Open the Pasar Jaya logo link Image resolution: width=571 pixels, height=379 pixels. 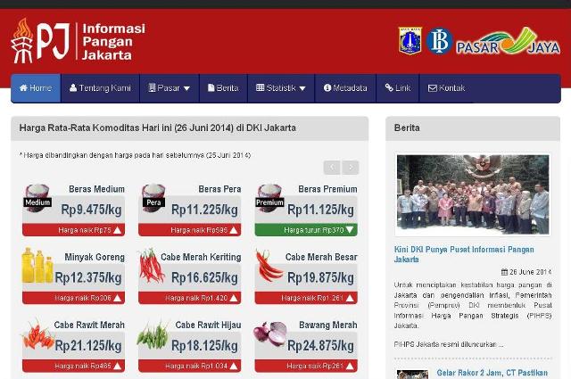click(507, 42)
